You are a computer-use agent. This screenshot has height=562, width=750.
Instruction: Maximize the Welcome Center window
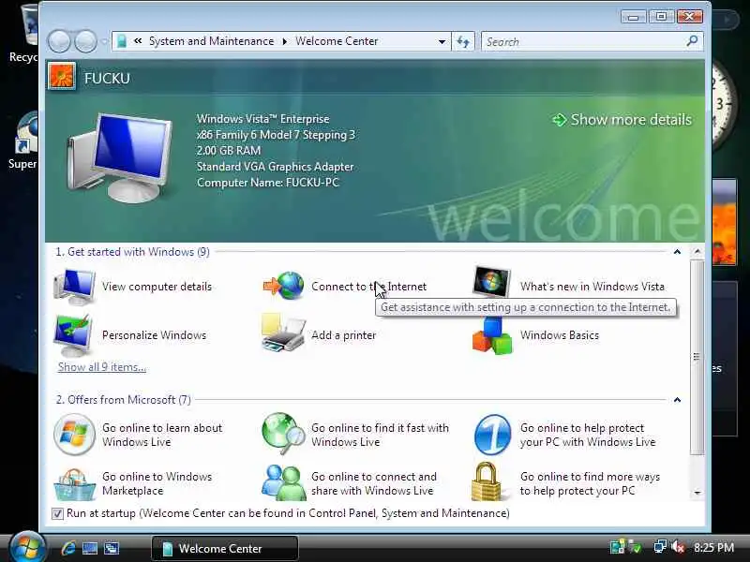(x=661, y=17)
